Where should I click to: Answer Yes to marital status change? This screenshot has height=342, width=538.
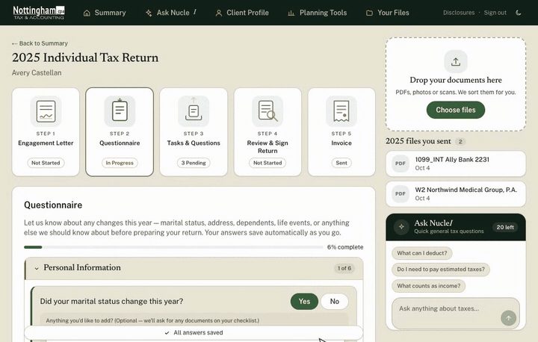pos(304,301)
